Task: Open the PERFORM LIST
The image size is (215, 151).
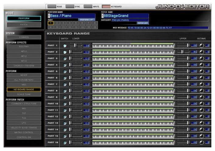Action: pyautogui.click(x=87, y=20)
